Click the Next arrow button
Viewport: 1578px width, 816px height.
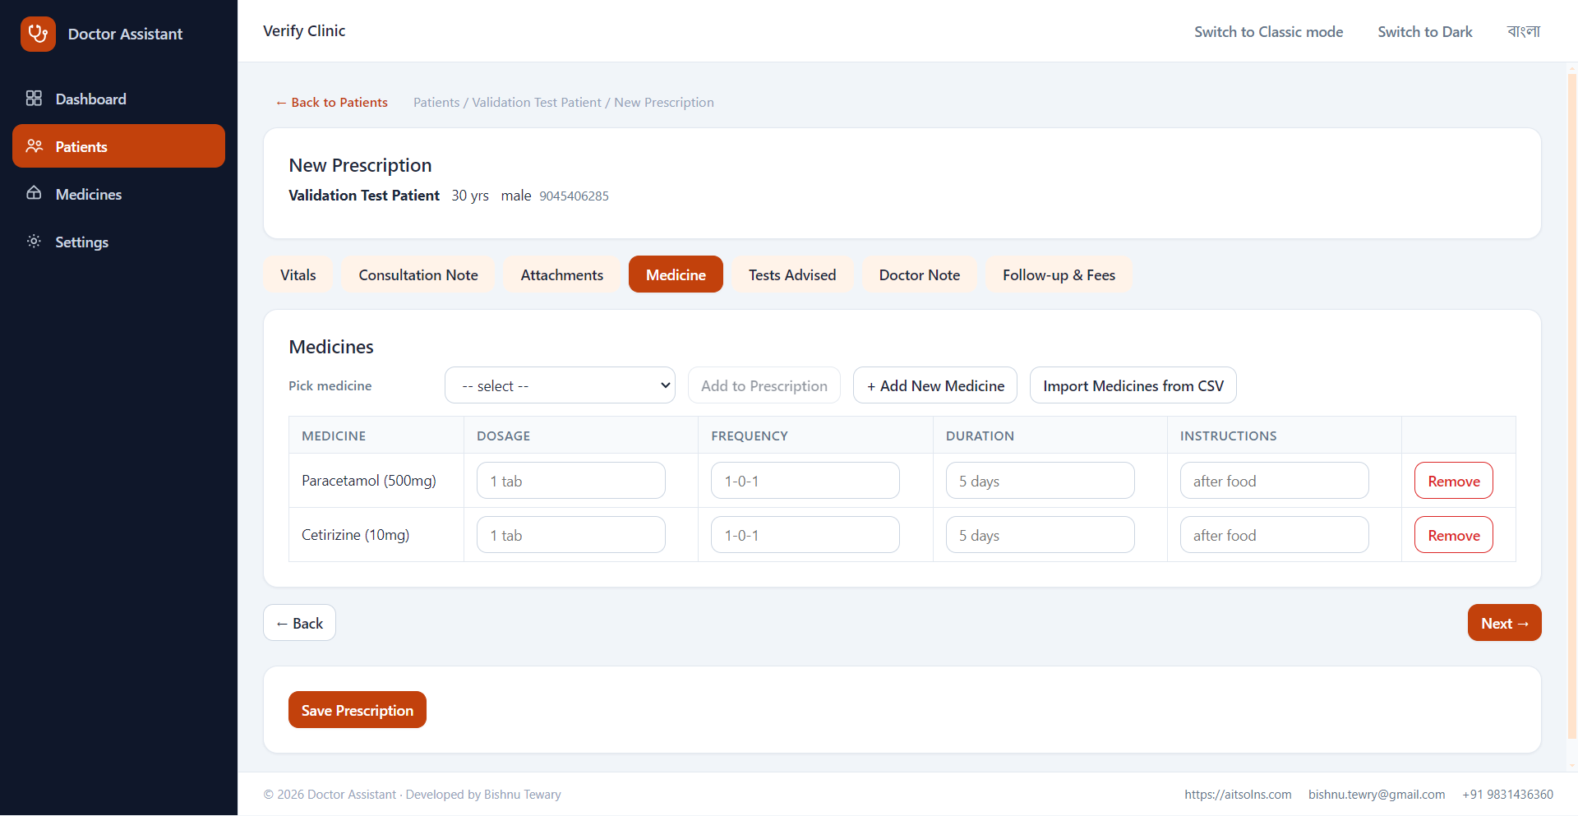1505,623
